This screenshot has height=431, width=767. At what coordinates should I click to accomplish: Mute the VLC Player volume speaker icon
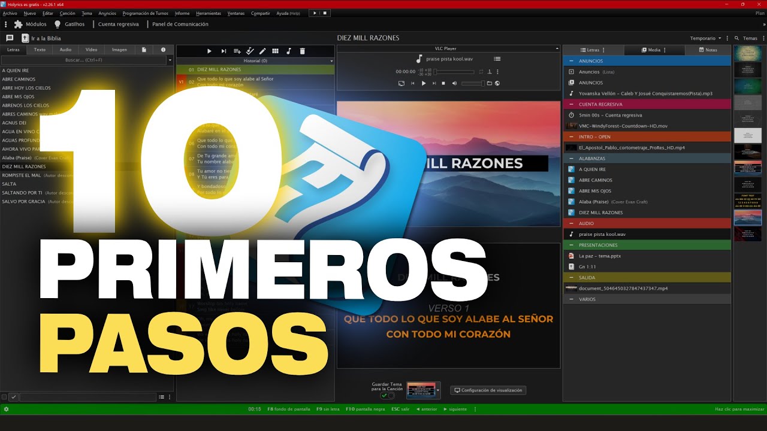tap(454, 83)
